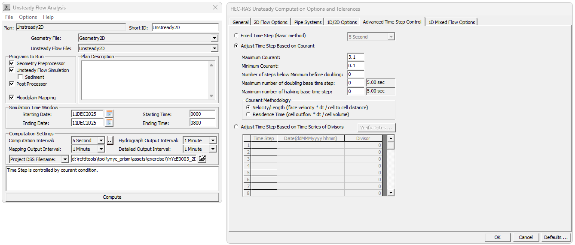
Task: Switch to 1D Mixed Flow Options tab
Action: [x=452, y=22]
